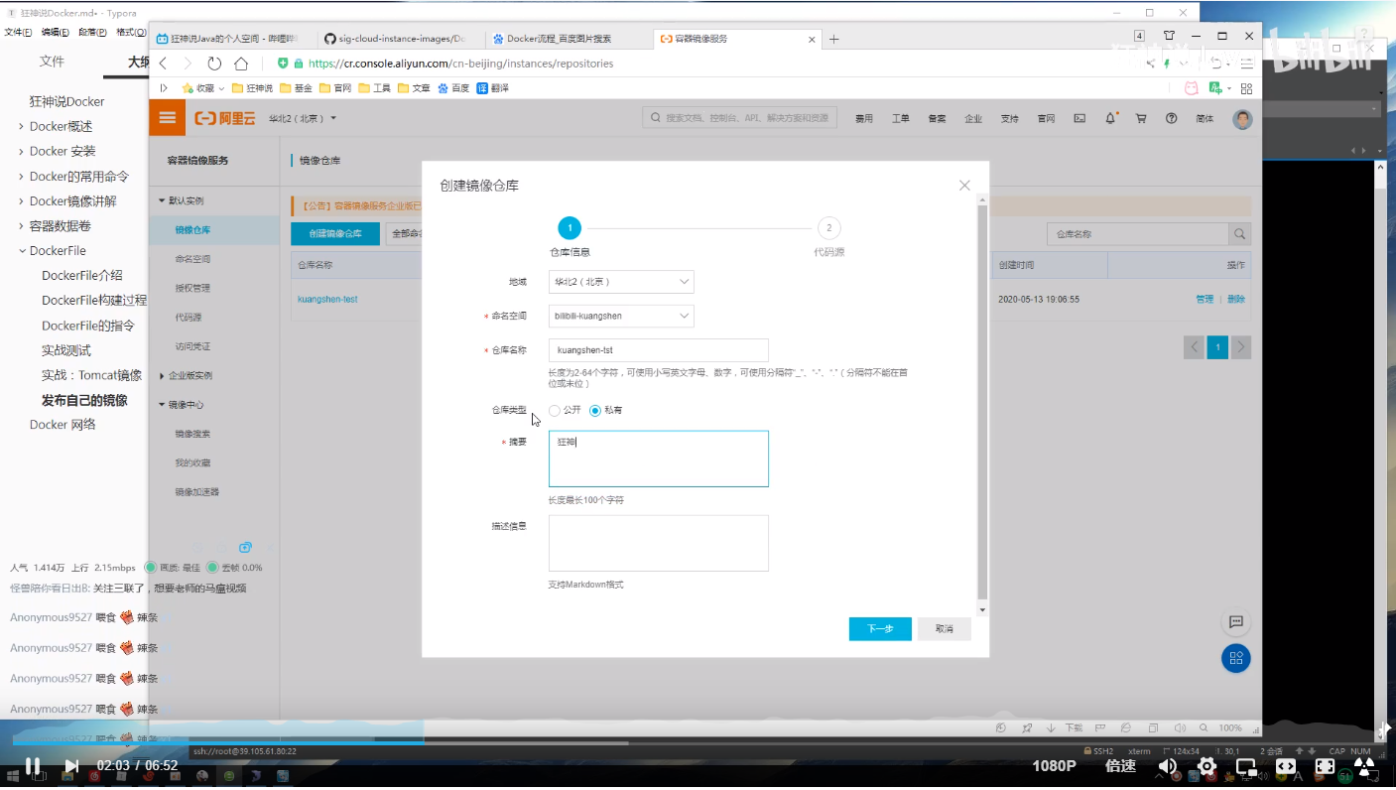This screenshot has width=1396, height=790.
Task: Open the 翻译 bookmark
Action: click(493, 88)
